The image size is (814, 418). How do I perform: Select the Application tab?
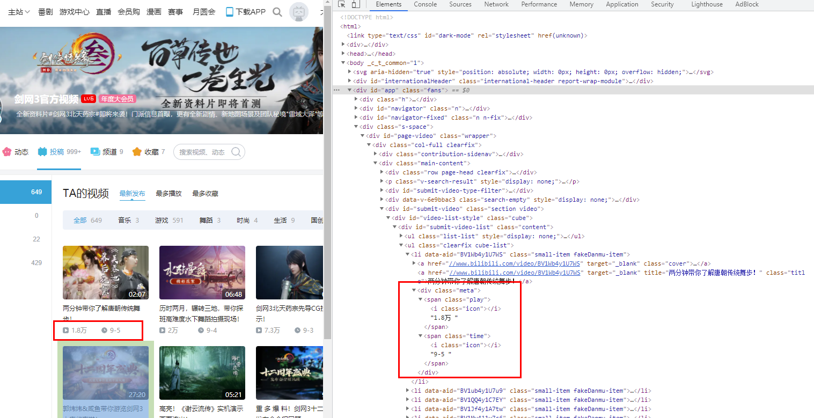pos(622,4)
